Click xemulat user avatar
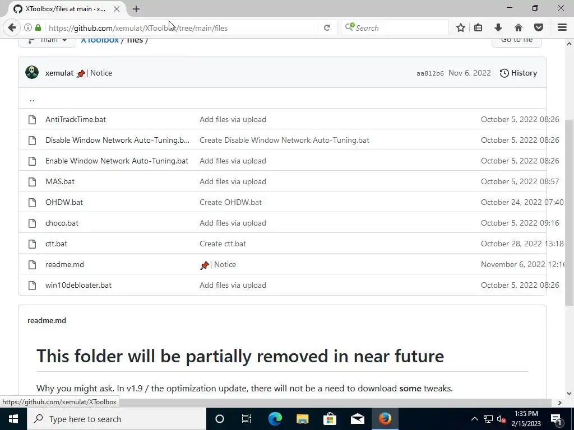 tap(32, 72)
